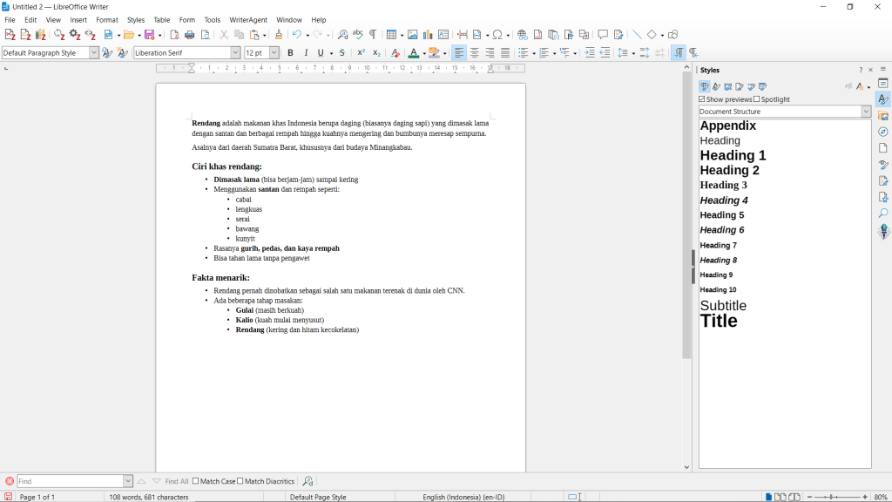Screen dimensions: 892x502
Task: Apply the Heading 2 style
Action: (x=730, y=171)
